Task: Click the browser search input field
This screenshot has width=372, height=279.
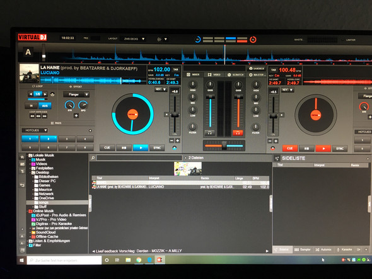Action: point(139,157)
